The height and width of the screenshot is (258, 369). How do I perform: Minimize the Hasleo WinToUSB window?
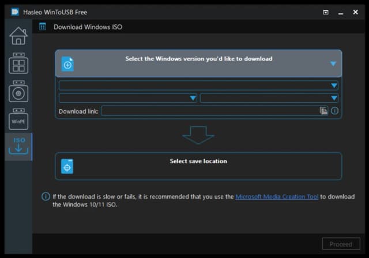[341, 13]
